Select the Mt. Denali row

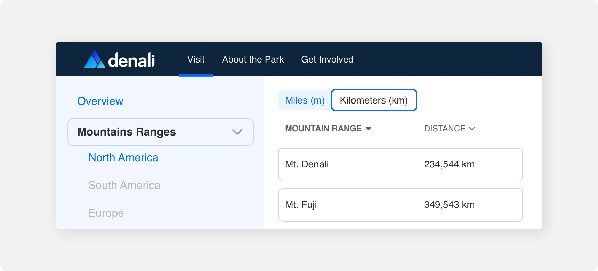401,165
